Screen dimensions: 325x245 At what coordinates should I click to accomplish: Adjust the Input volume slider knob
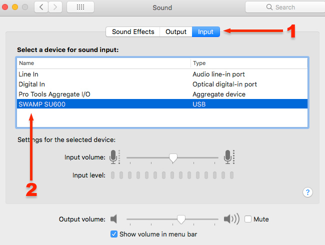click(173, 157)
